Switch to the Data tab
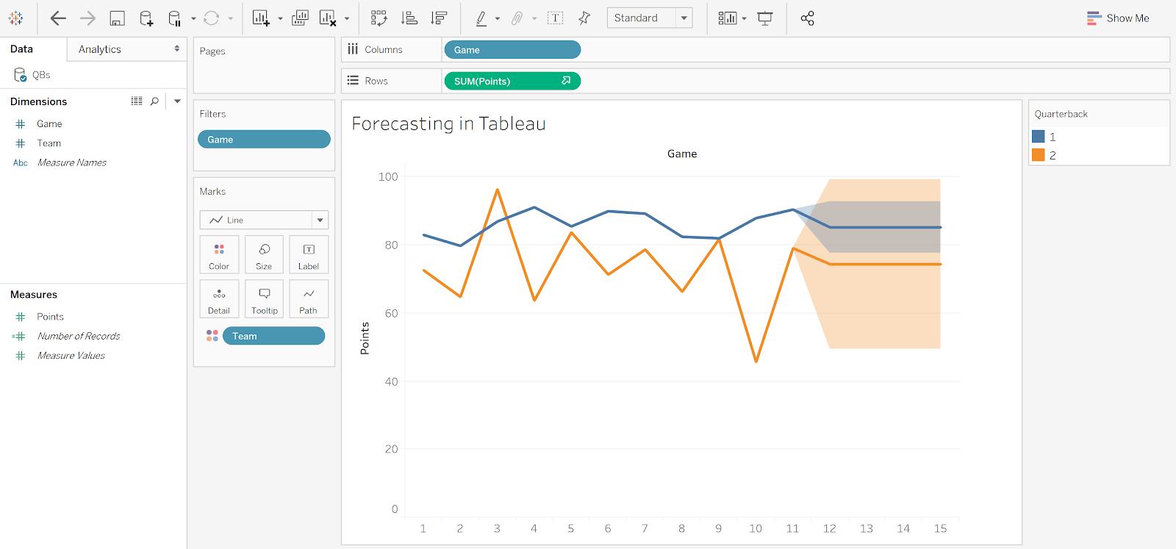Viewport: 1176px width, 549px height. click(22, 49)
